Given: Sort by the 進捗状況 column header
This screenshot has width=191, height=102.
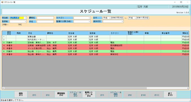Looking at the screenshot, I should (x=11, y=33).
